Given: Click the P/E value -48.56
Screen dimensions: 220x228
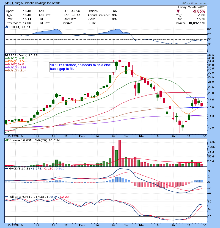Looking at the screenshot, I should pyautogui.click(x=75, y=11).
